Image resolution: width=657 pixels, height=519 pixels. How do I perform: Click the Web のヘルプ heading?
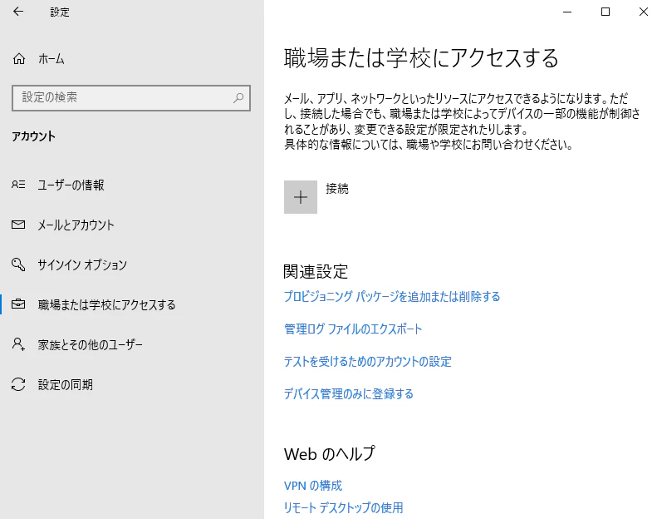[330, 453]
